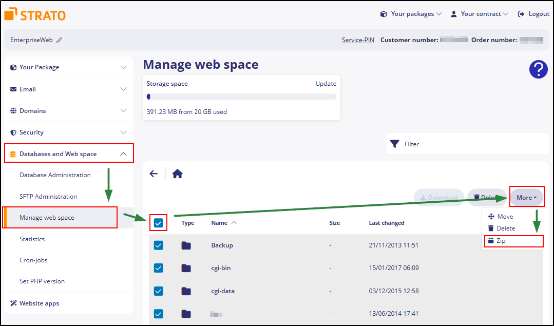Click the blue help question mark icon
The height and width of the screenshot is (326, 554).
(538, 69)
